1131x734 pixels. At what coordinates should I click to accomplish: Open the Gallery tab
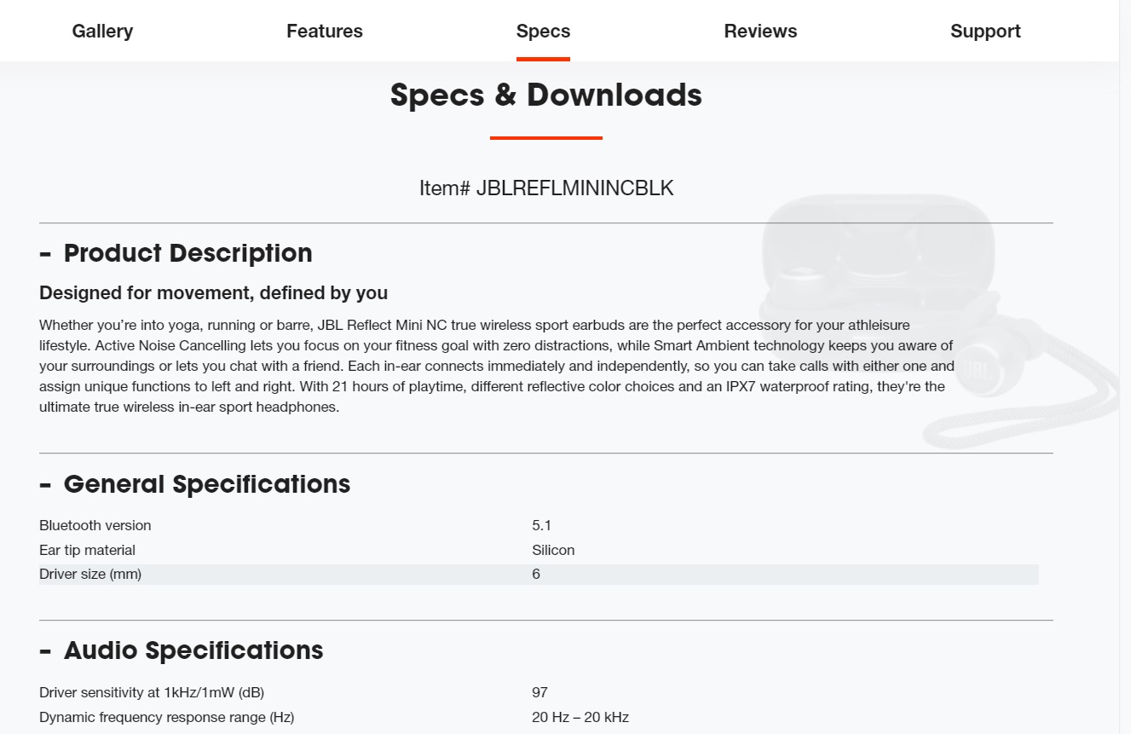click(102, 32)
